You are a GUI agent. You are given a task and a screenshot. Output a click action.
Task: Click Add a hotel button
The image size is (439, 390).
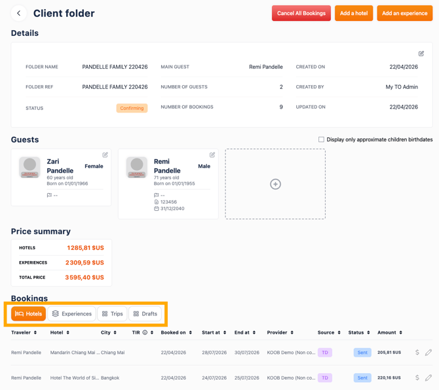click(x=354, y=13)
